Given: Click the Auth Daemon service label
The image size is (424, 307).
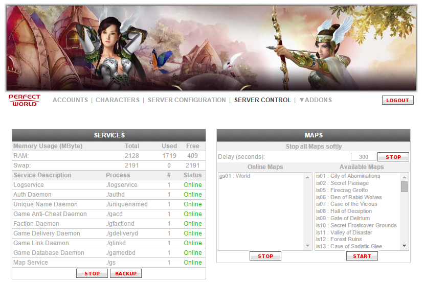Looking at the screenshot, I should [x=32, y=195].
